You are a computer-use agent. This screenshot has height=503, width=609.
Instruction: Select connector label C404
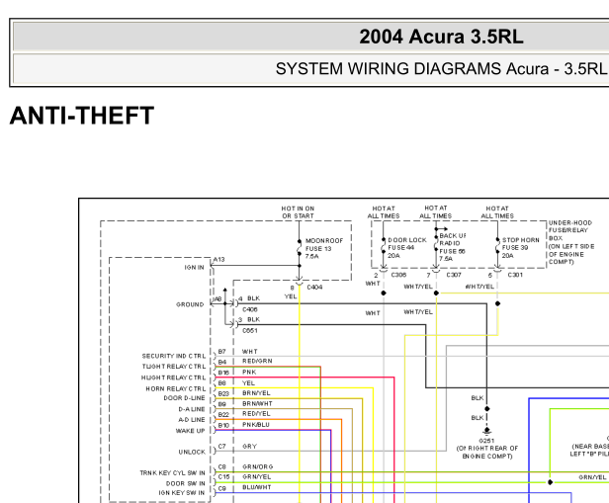point(314,288)
